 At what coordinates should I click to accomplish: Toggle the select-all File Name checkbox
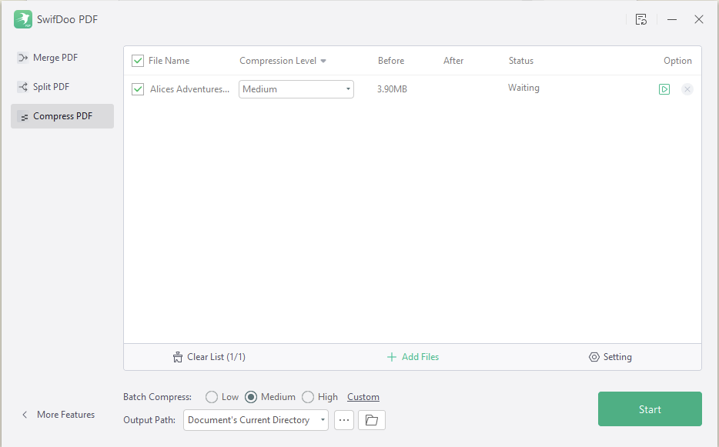138,61
